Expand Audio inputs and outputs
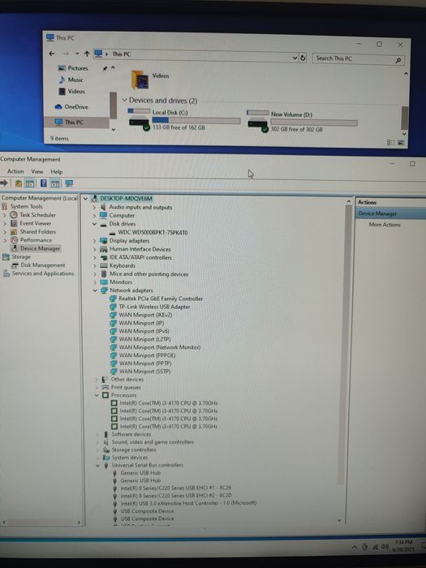426x568 pixels. pos(94,207)
